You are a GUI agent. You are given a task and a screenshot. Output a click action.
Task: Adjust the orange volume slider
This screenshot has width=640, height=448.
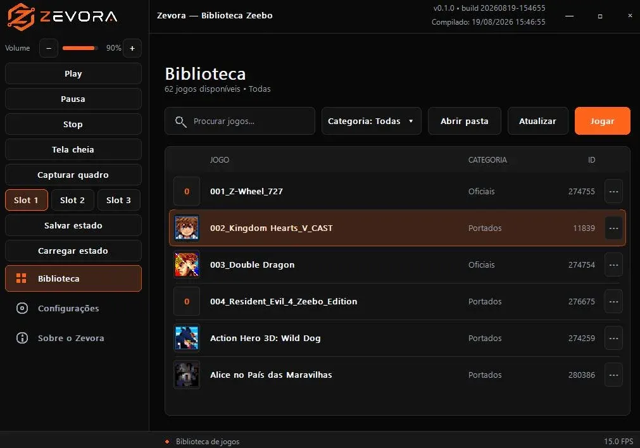coord(80,48)
